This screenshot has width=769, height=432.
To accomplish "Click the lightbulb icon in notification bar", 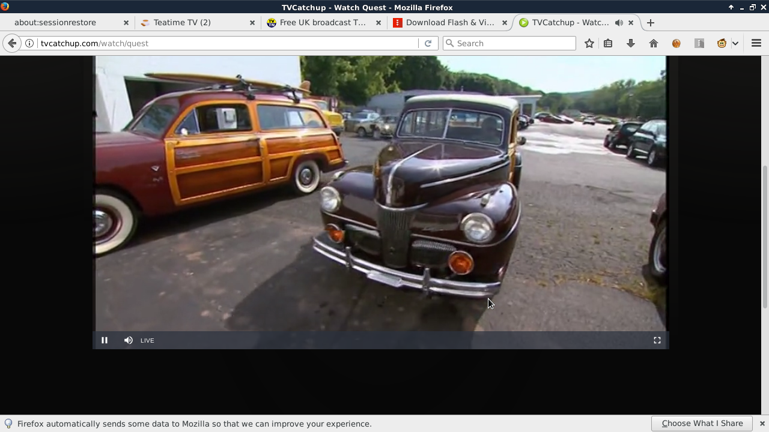I will (8, 424).
